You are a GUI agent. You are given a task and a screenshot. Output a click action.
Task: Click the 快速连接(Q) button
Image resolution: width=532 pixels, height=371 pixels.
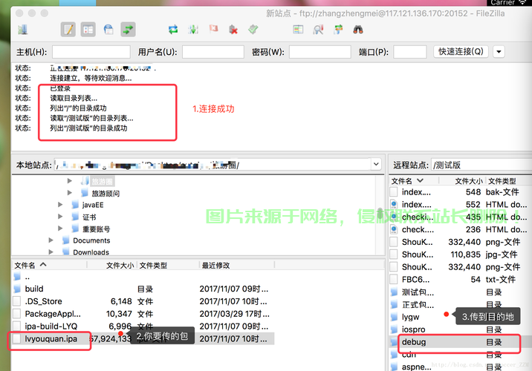461,52
